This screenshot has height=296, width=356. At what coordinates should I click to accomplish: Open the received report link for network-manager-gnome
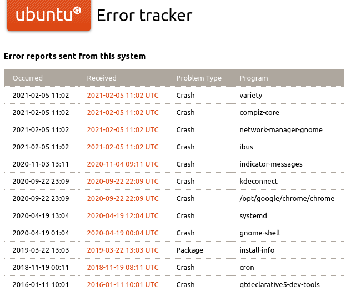[x=123, y=129]
